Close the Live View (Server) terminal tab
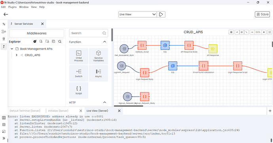The height and width of the screenshot is (143, 273). tap(119, 111)
